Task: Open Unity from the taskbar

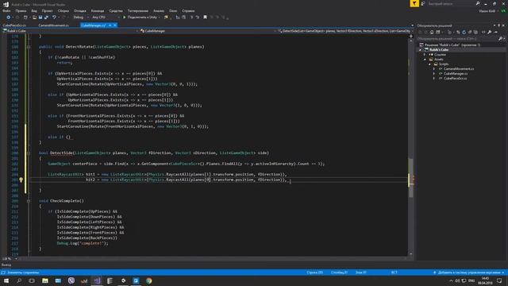Action: [123, 280]
